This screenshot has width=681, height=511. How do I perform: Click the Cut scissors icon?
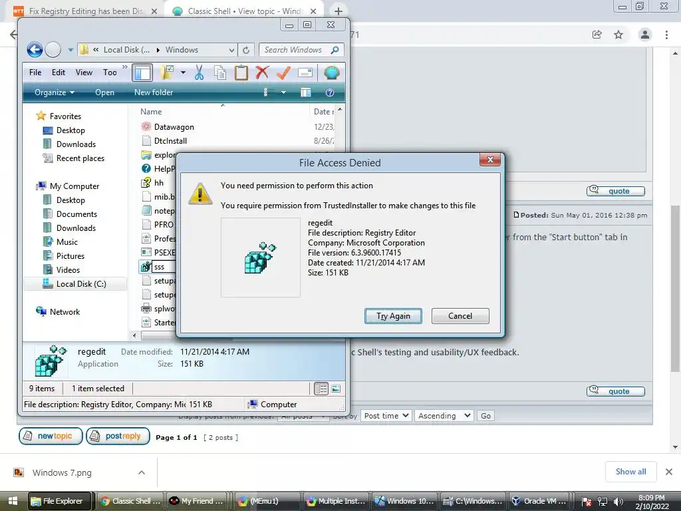pyautogui.click(x=199, y=73)
